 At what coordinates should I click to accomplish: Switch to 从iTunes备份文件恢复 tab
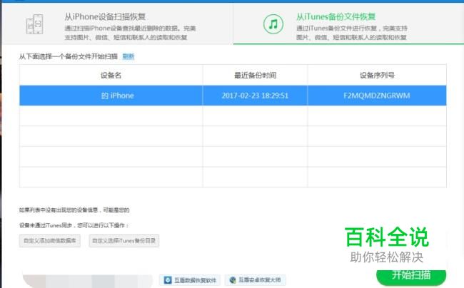(x=348, y=24)
